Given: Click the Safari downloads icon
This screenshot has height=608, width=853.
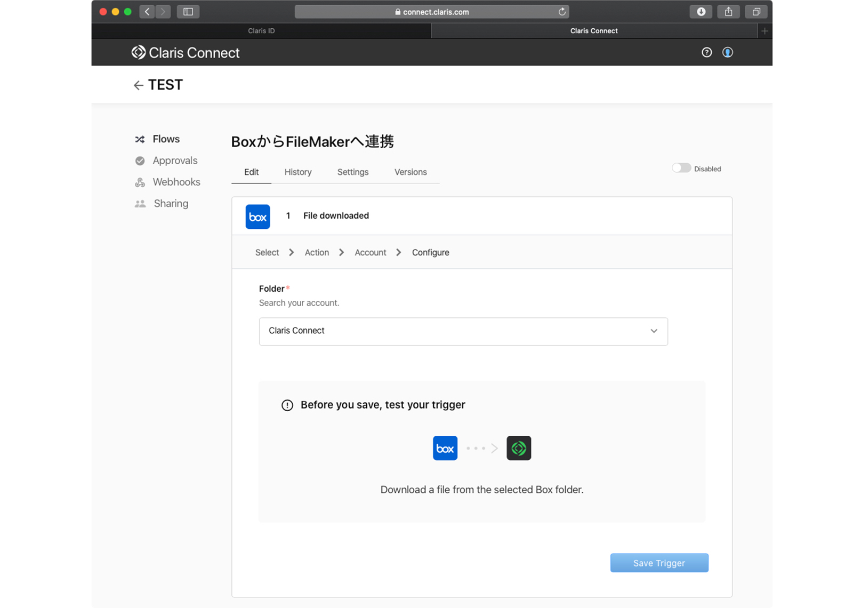Looking at the screenshot, I should [701, 12].
